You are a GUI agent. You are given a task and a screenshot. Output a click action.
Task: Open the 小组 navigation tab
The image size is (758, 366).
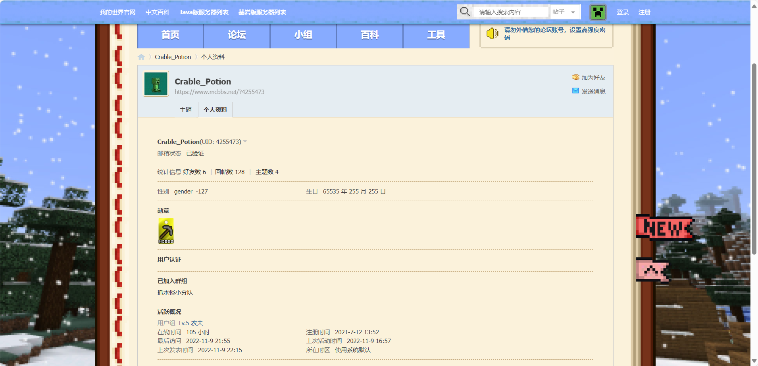(303, 35)
